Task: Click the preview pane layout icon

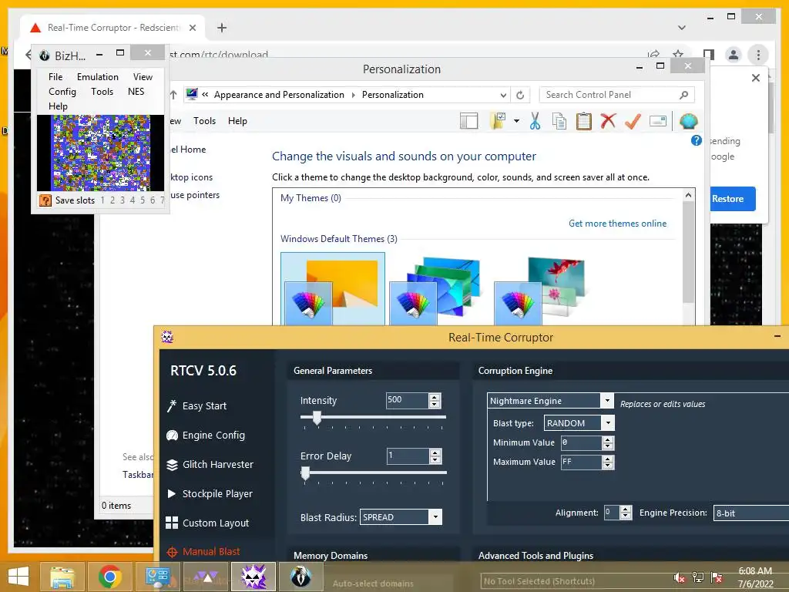Action: 469,121
